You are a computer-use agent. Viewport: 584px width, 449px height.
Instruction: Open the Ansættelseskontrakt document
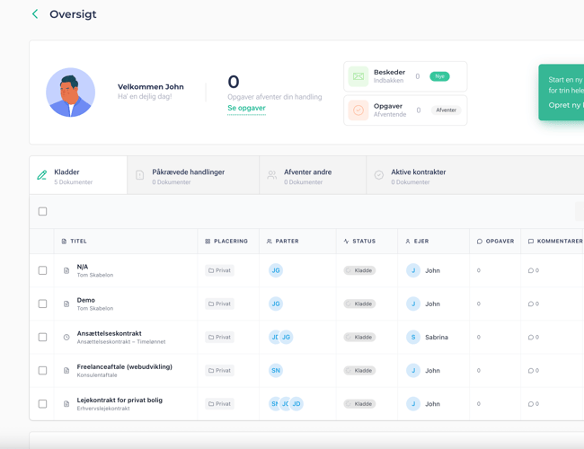(109, 333)
